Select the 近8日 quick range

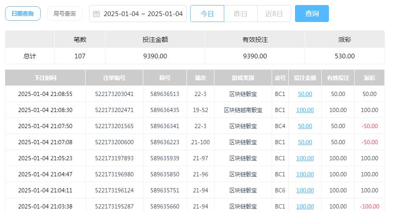coord(274,14)
